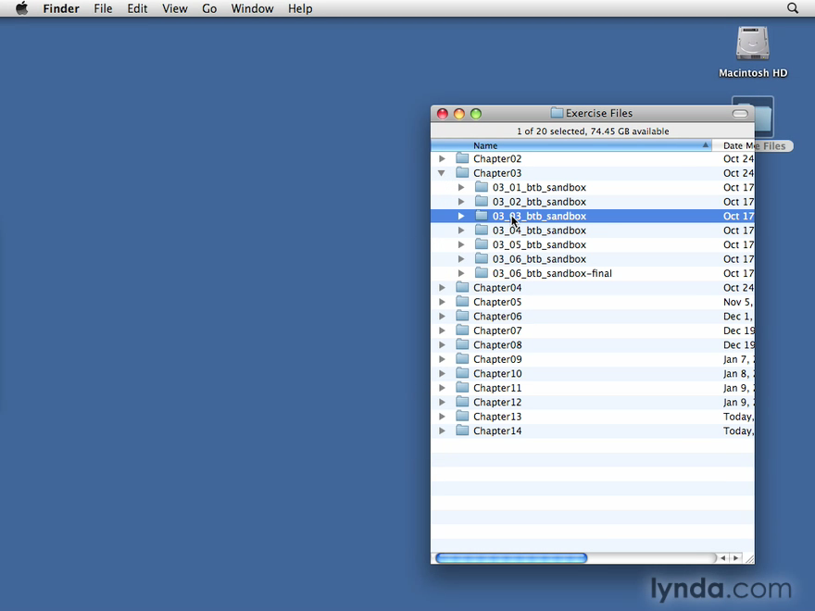Viewport: 815px width, 611px height.
Task: Expand the 03_03_btb_sandbox disclosure triangle
Action: 461,216
